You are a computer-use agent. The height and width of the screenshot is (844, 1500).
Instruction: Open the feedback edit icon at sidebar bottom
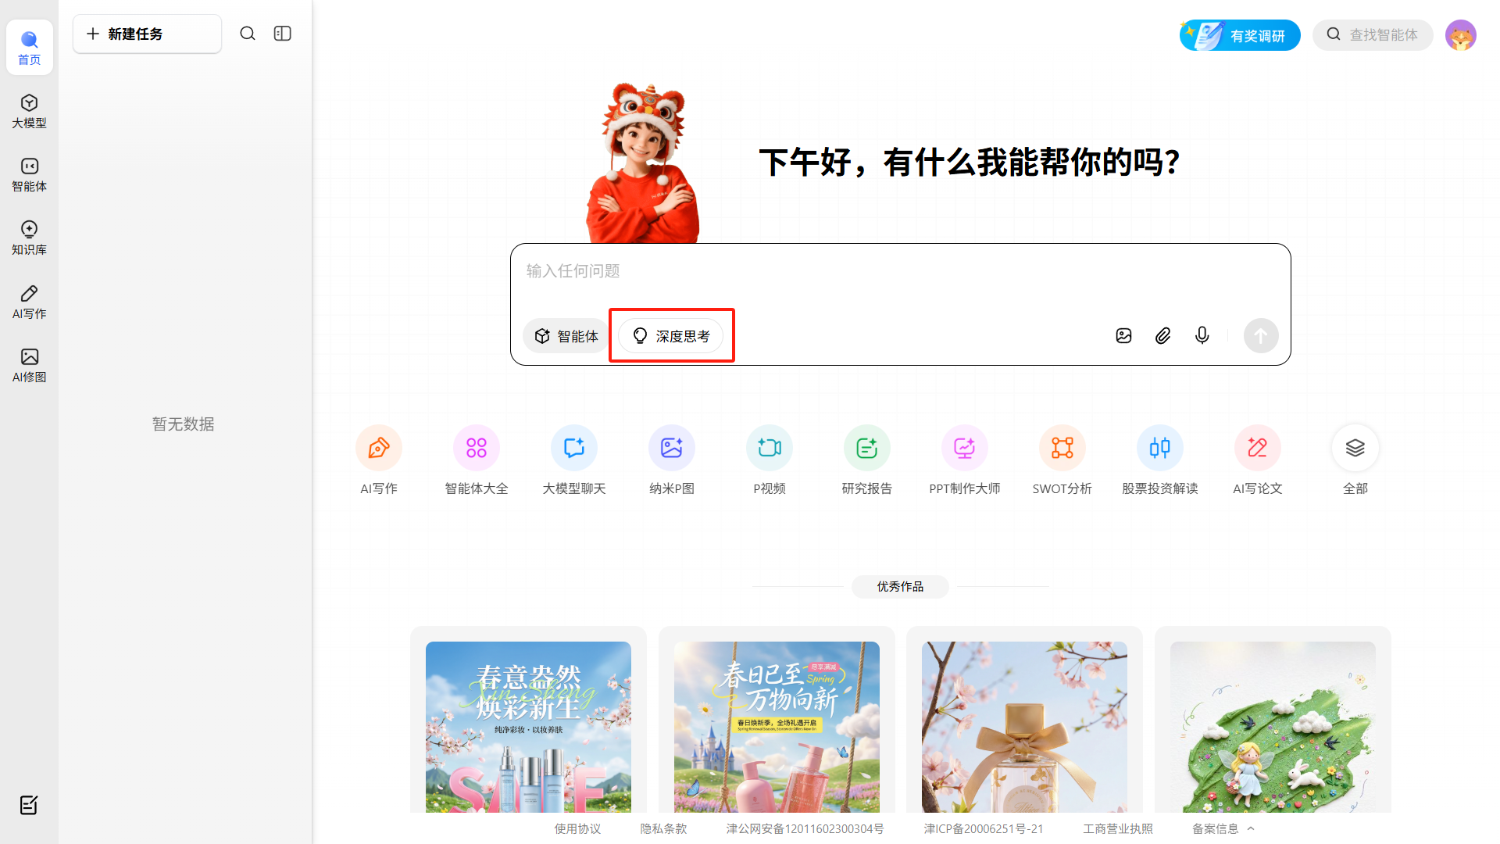click(x=29, y=805)
